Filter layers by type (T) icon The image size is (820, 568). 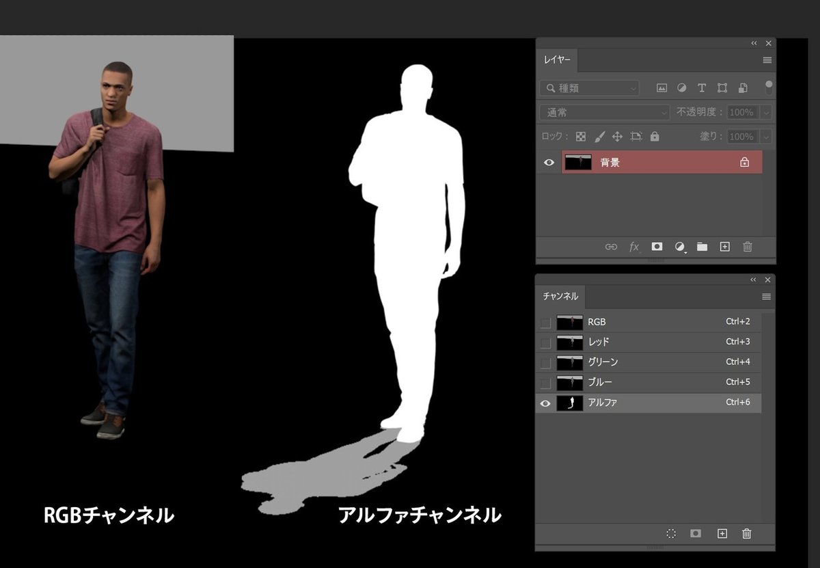(702, 88)
